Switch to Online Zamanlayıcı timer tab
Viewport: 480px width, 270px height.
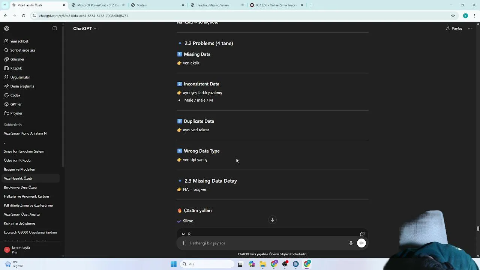click(x=276, y=5)
